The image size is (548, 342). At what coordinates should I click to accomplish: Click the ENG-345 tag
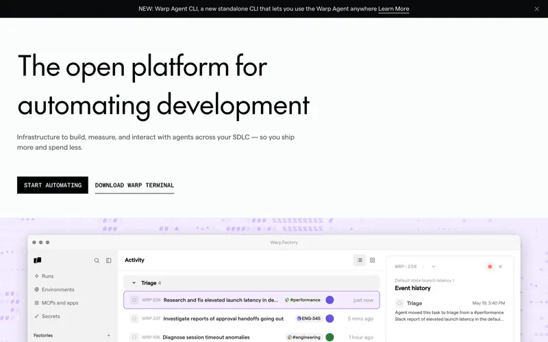point(308,319)
